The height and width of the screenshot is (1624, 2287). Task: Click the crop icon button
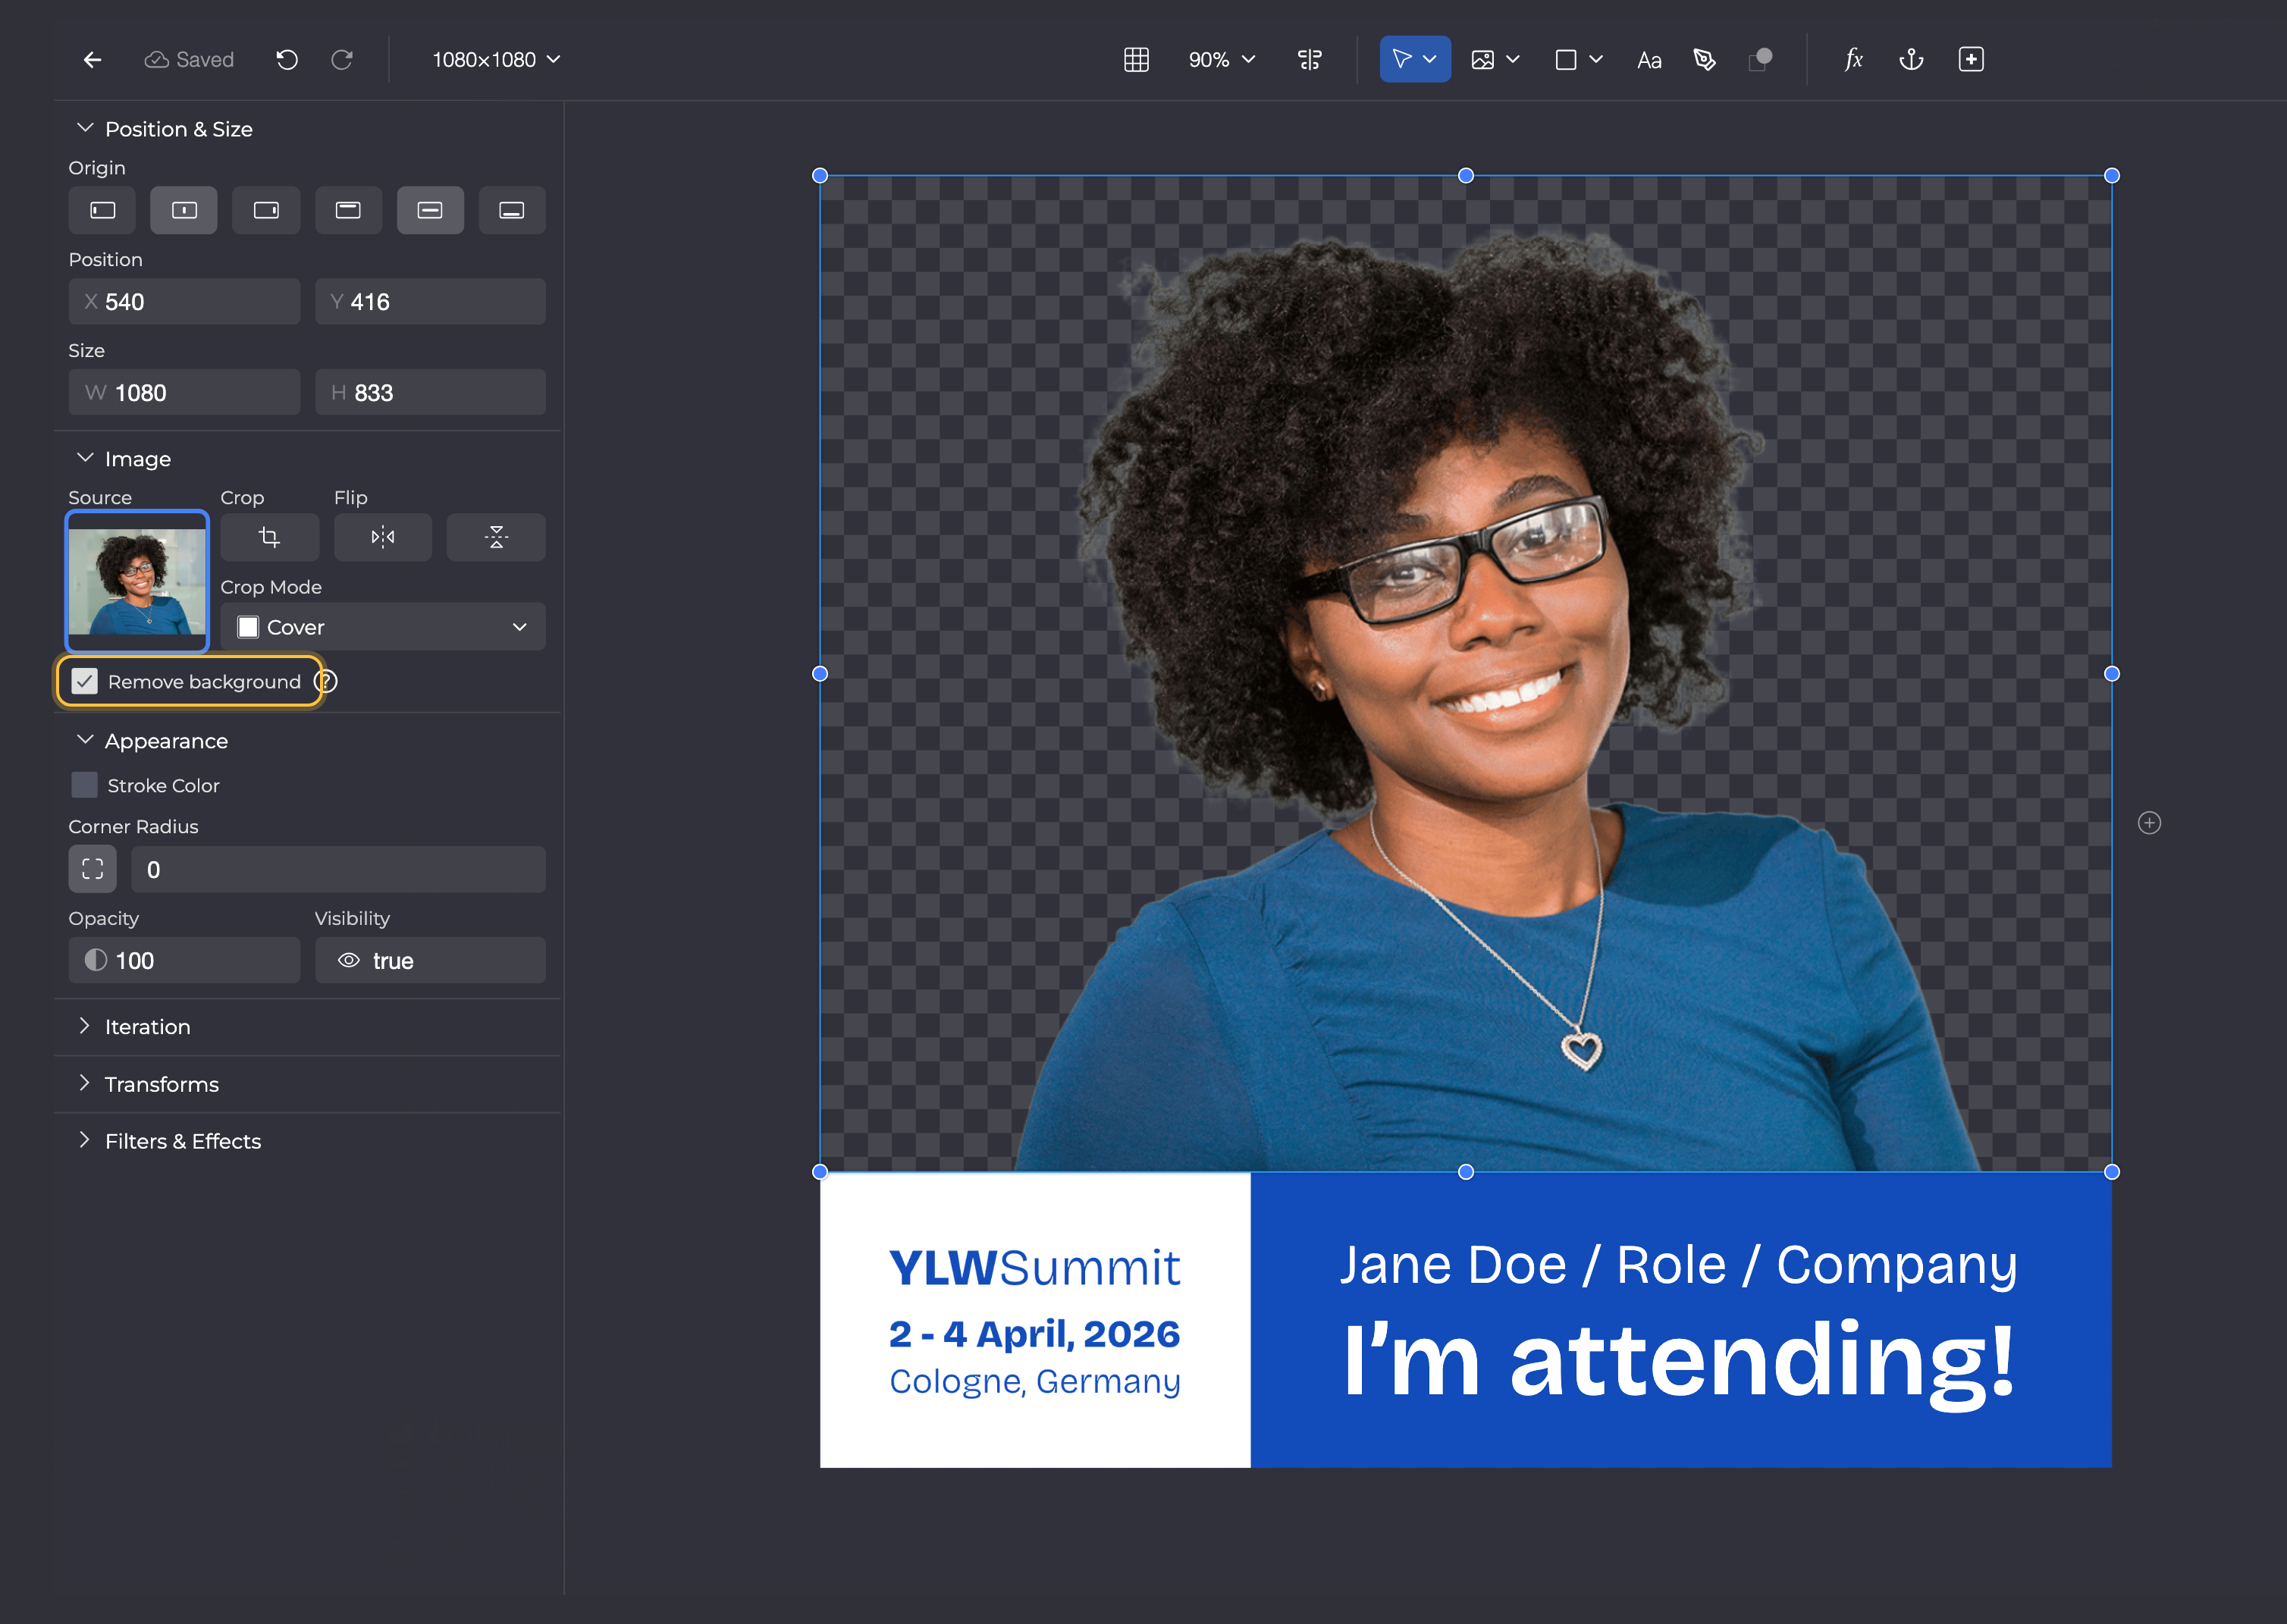pyautogui.click(x=269, y=537)
